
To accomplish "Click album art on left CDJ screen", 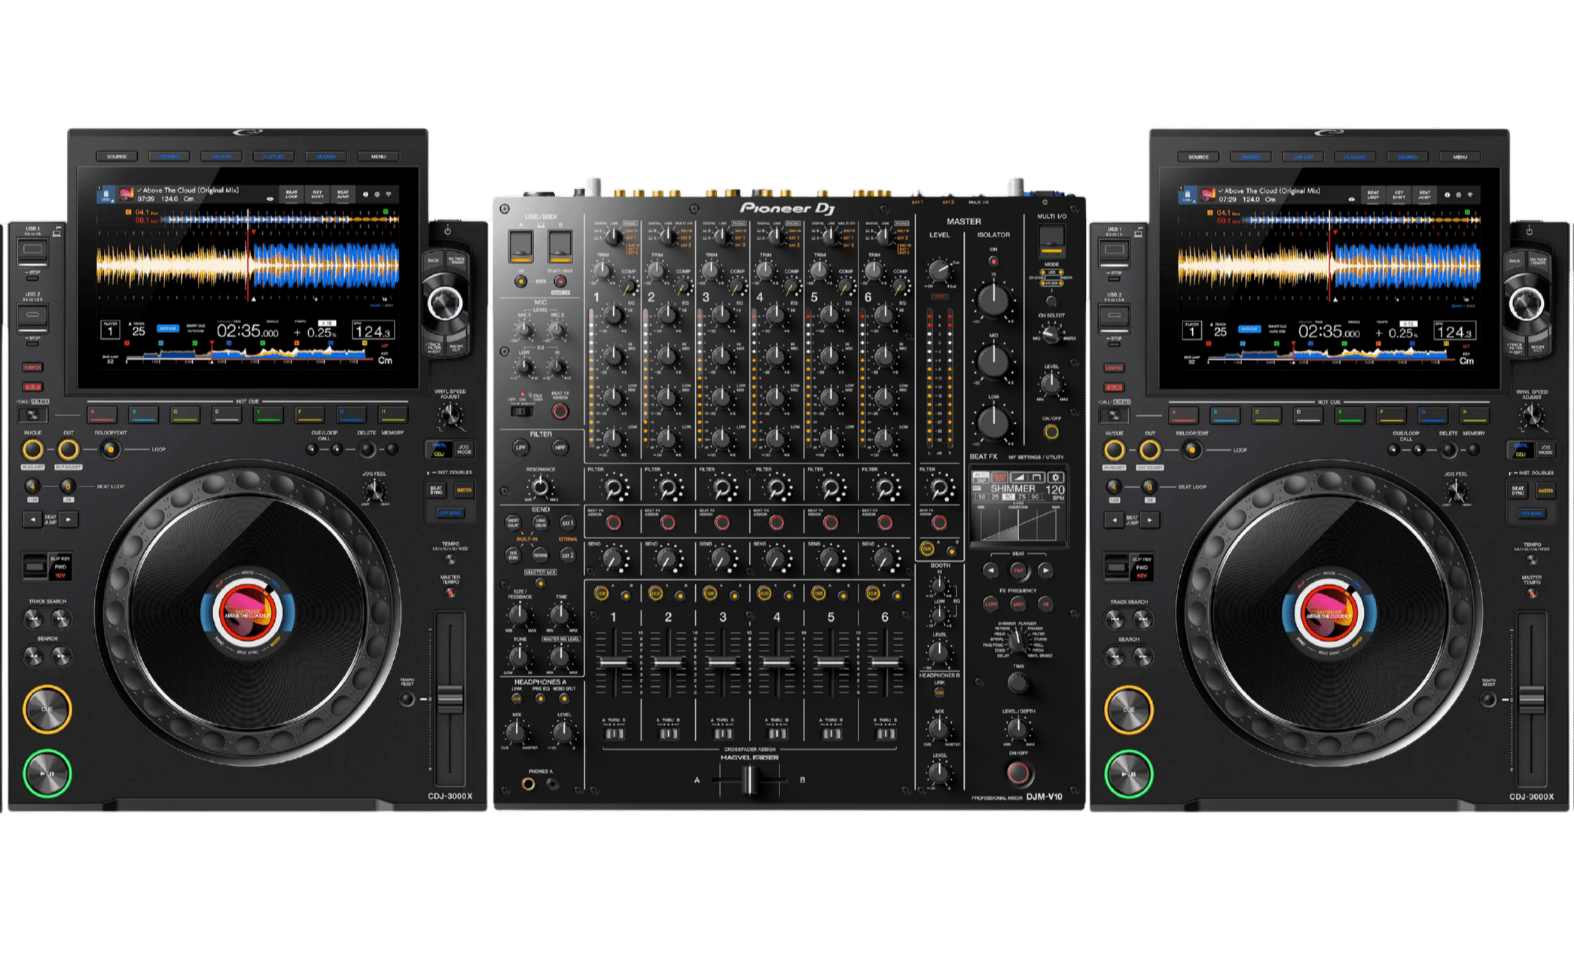I will pos(126,195).
